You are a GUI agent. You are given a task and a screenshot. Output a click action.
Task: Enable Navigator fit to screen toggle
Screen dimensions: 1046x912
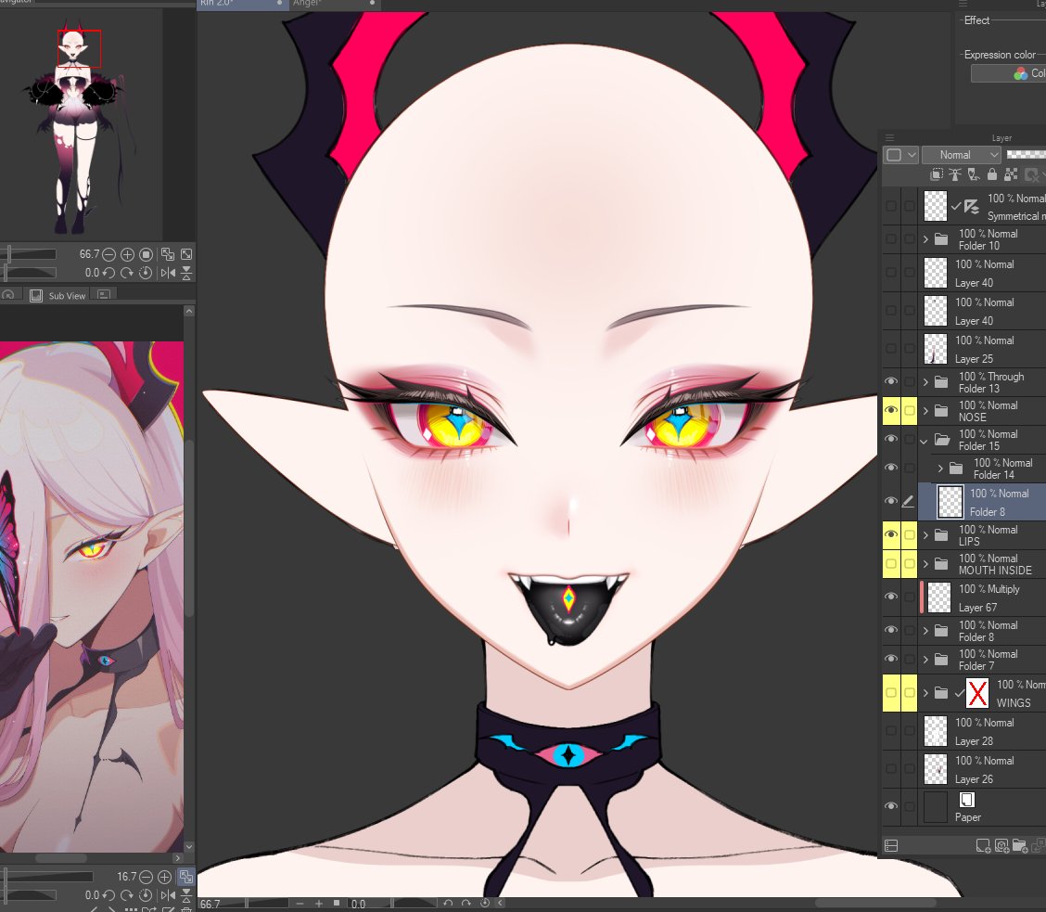[168, 254]
